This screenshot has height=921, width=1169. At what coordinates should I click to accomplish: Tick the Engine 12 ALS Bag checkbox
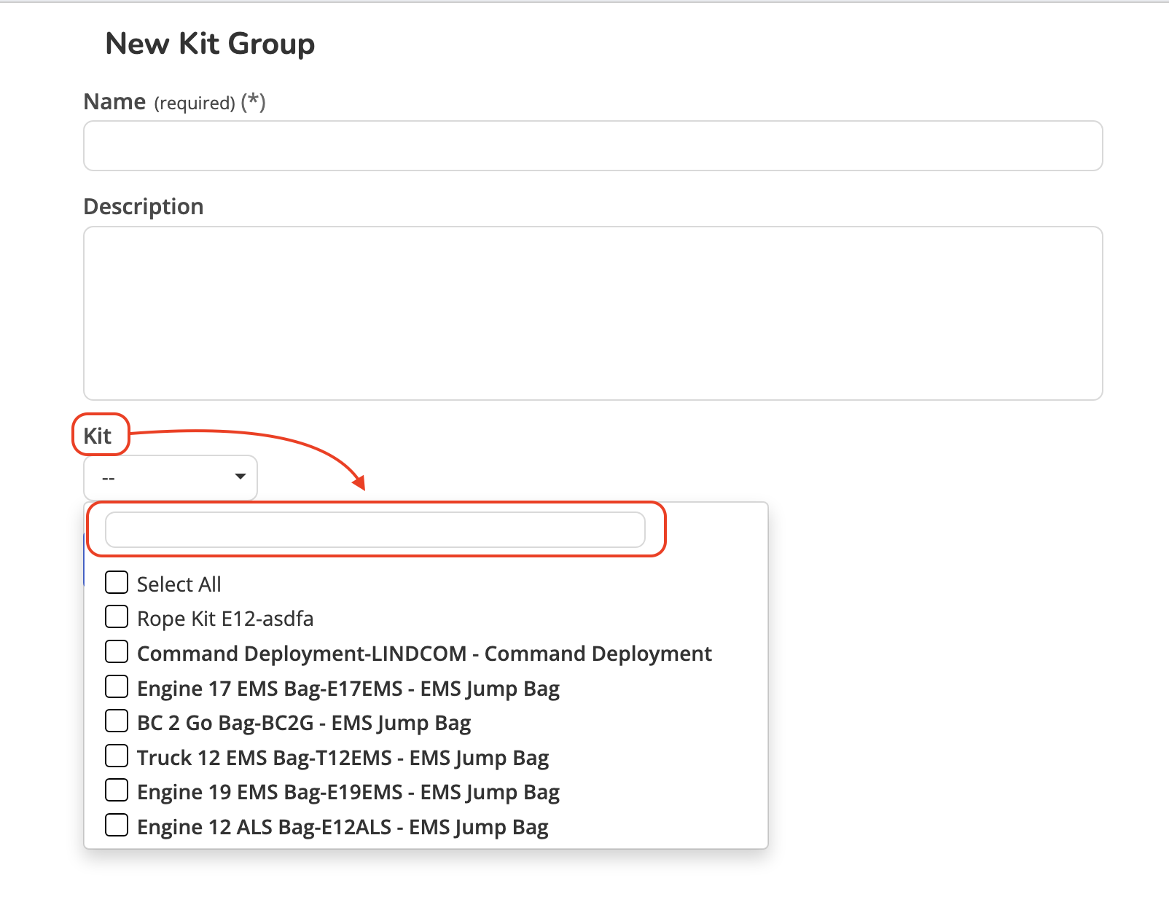coord(117,826)
